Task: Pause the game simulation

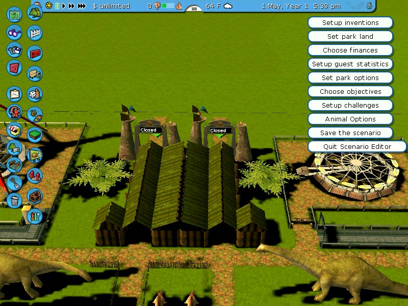Action: coord(57,6)
